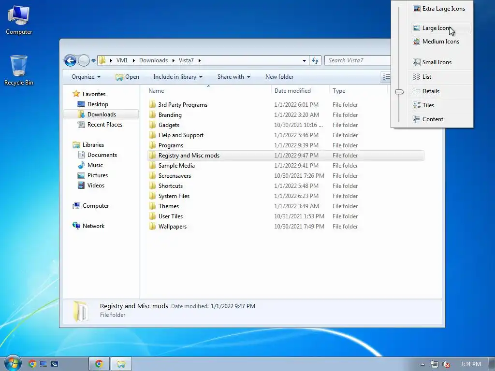The image size is (495, 371).
Task: Choose List view option
Action: (x=441, y=77)
